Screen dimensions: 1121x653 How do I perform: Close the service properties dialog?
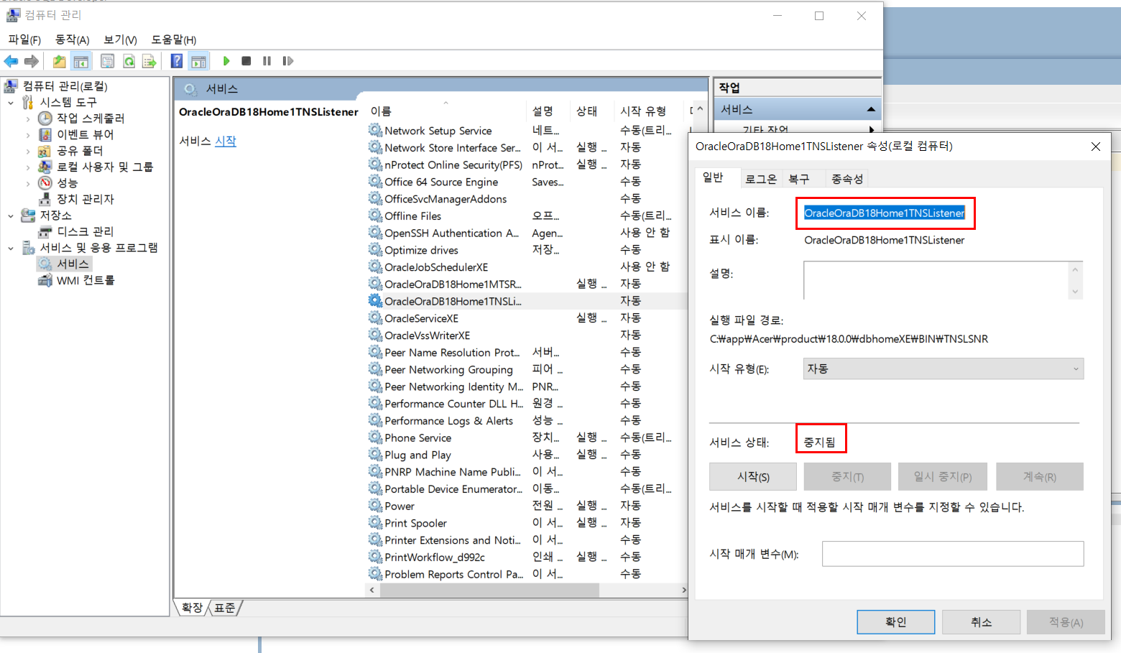pos(1095,147)
